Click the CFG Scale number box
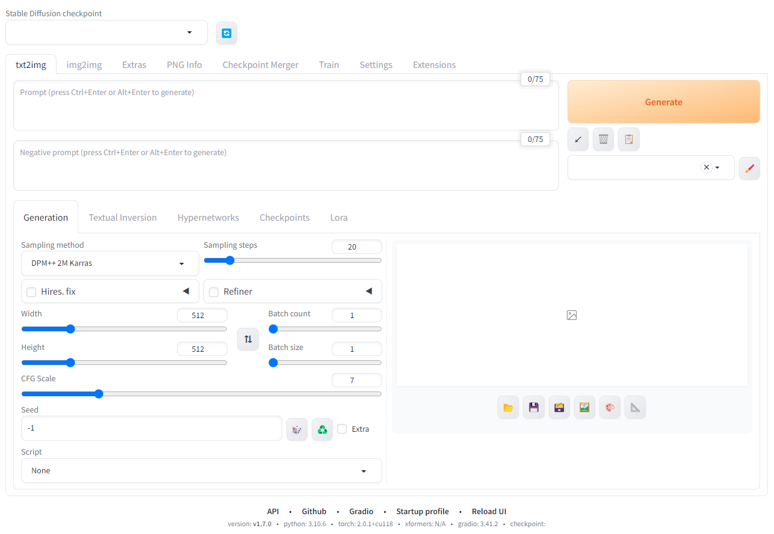Screen dimensions: 774x534 coord(357,380)
